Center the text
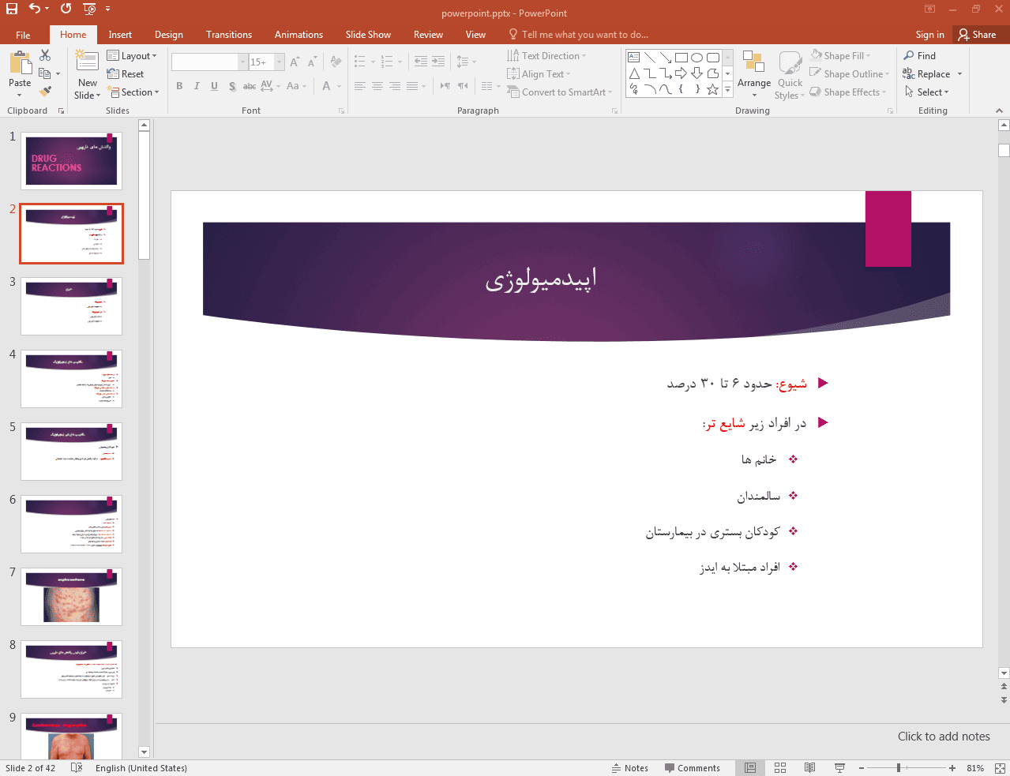This screenshot has width=1010, height=776. (x=377, y=86)
